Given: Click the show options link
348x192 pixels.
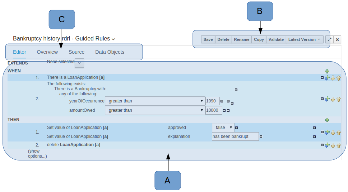Looking at the screenshot, I should point(37,154).
